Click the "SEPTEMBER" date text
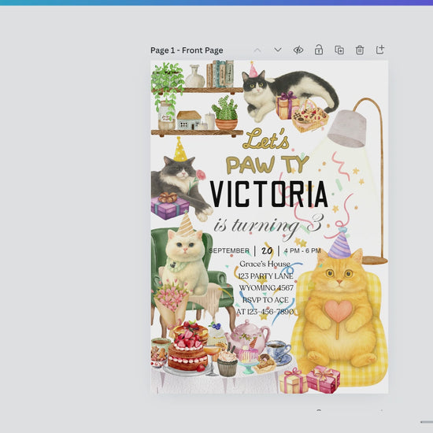This screenshot has height=433, width=433. coord(229,250)
